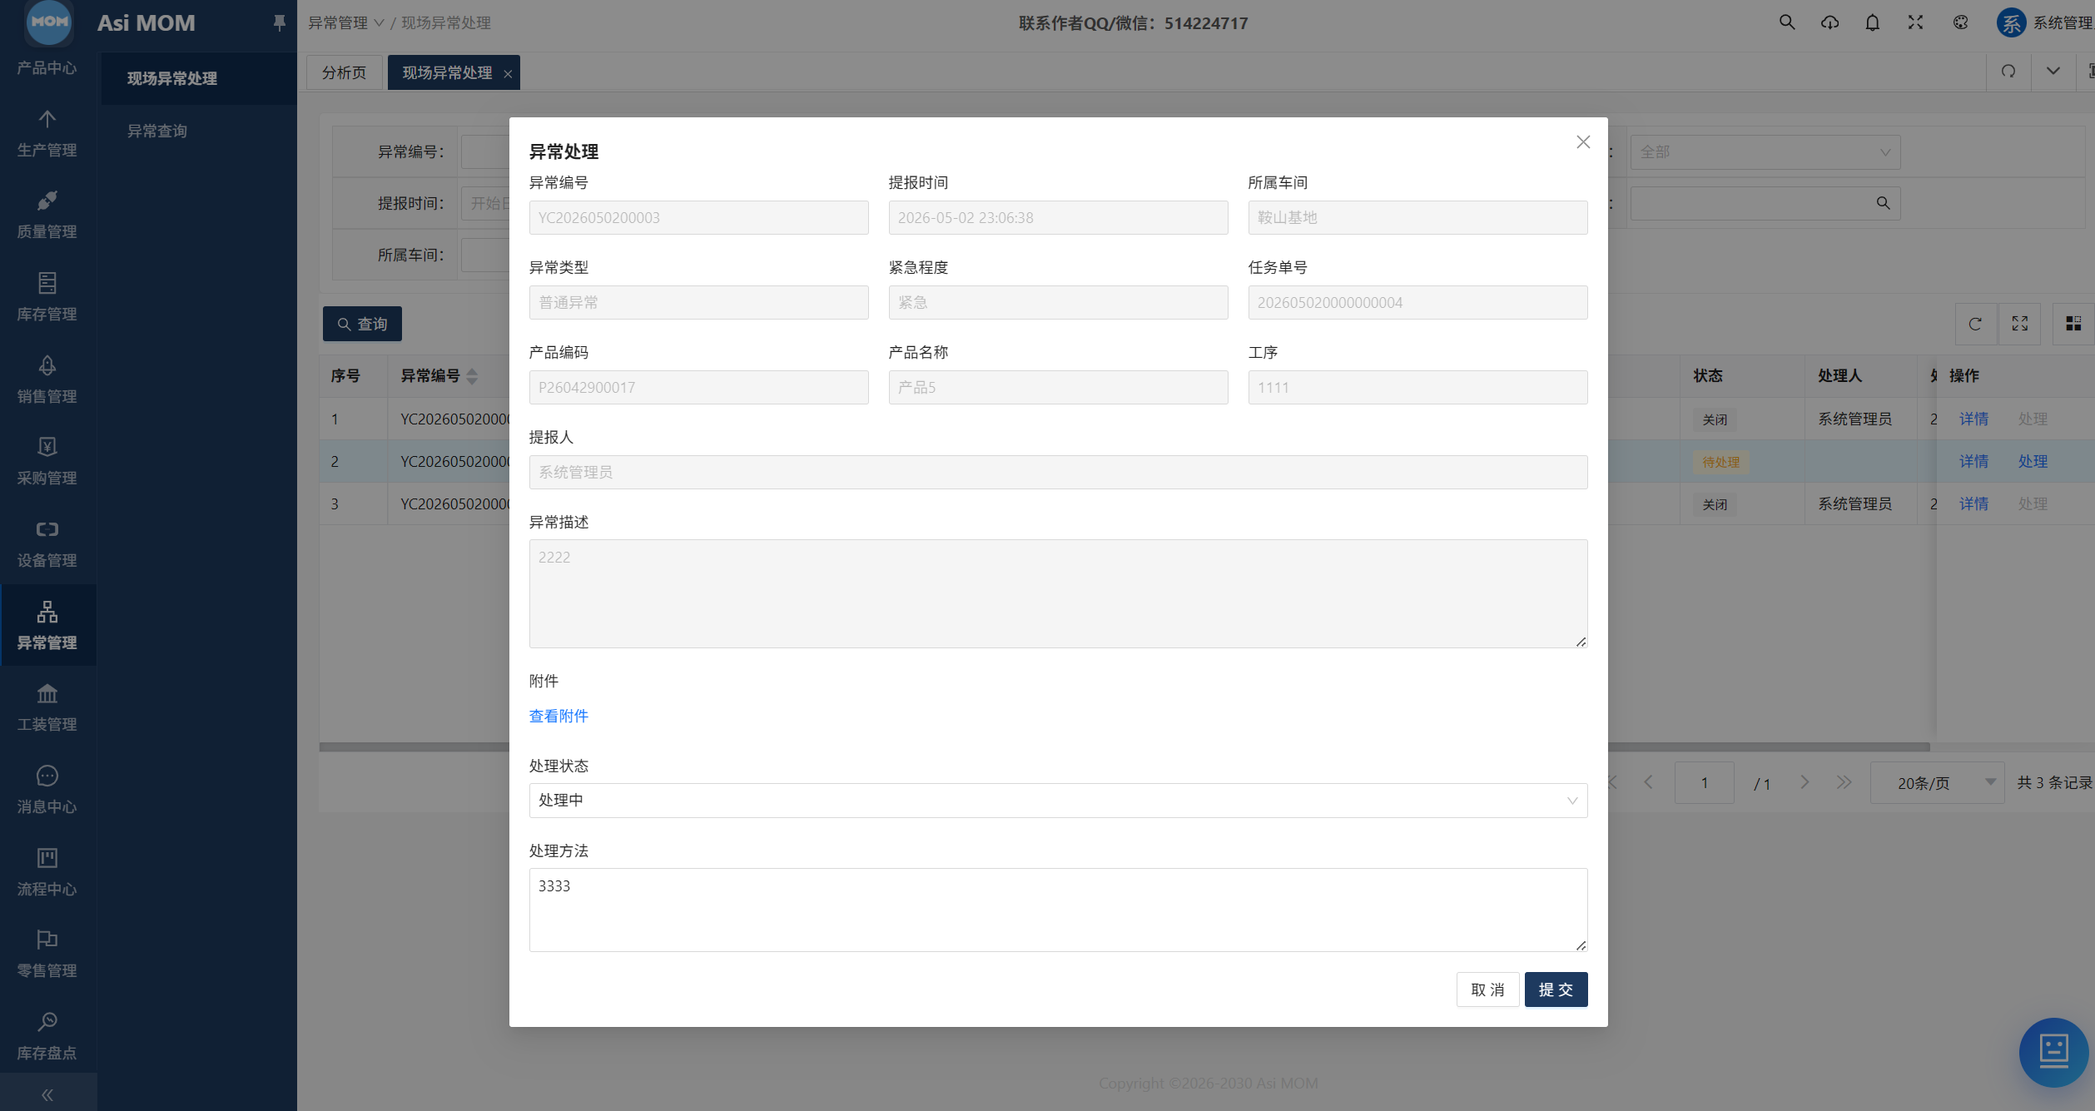The height and width of the screenshot is (1111, 2095).
Task: Open 零售管理 module
Action: [47, 954]
